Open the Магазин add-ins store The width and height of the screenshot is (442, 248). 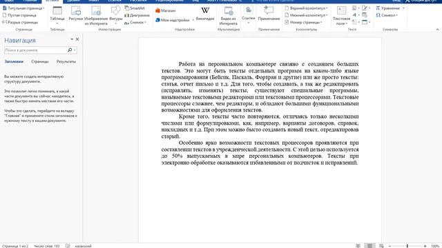pos(166,10)
